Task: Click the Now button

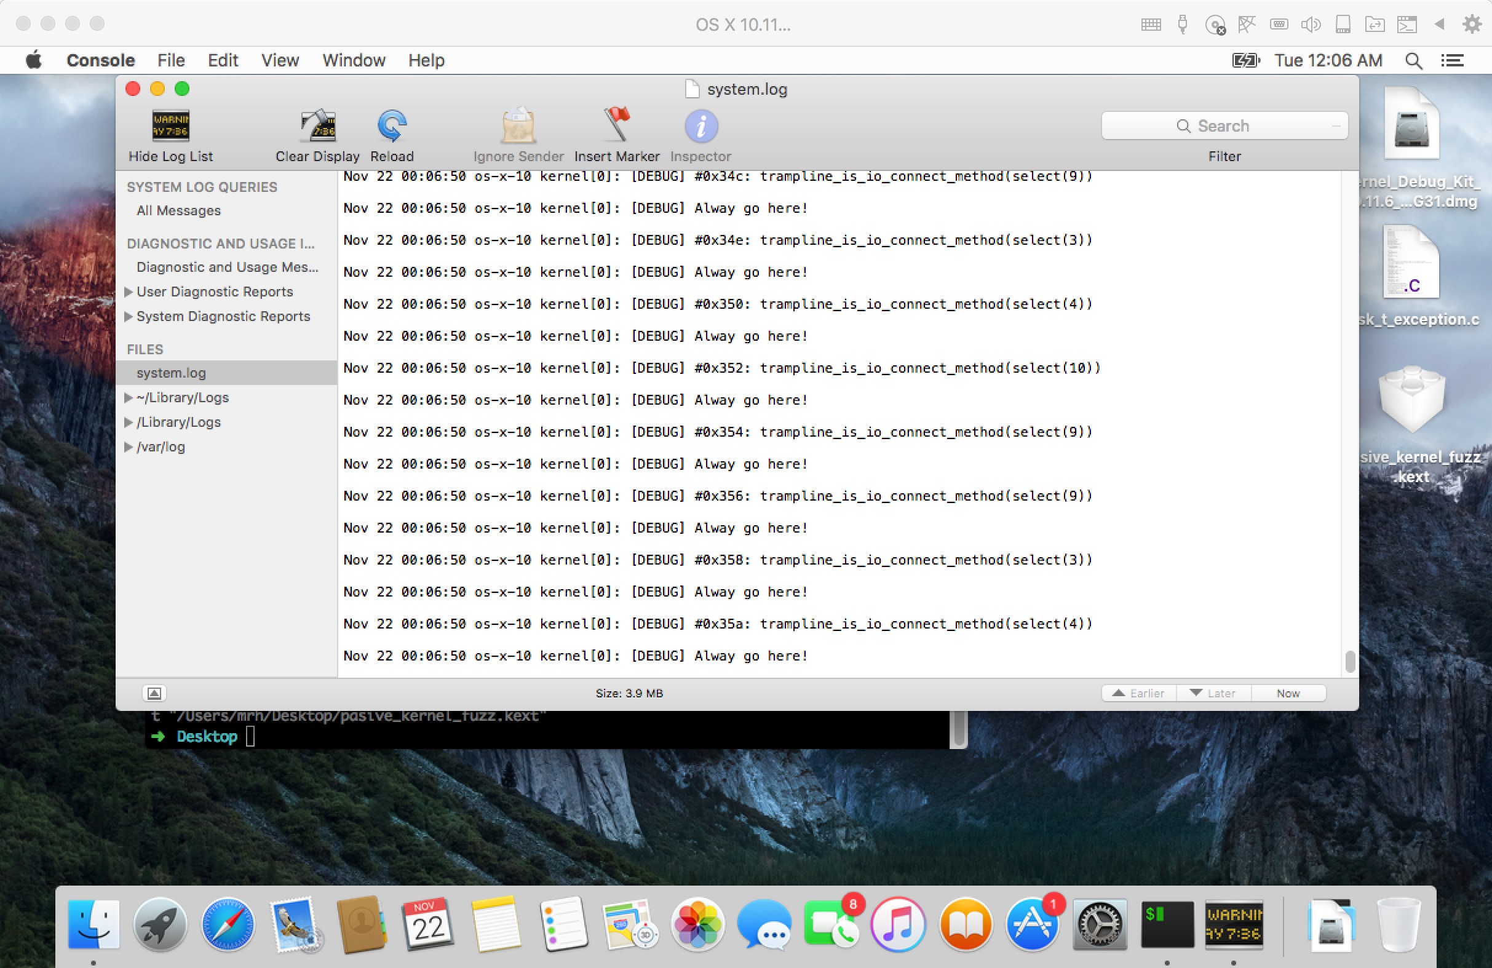Action: [x=1288, y=692]
